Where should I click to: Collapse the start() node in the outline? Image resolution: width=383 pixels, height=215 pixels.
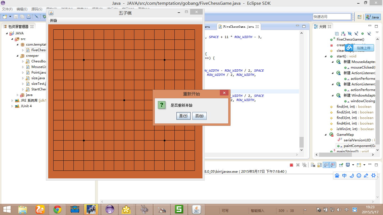326,56
